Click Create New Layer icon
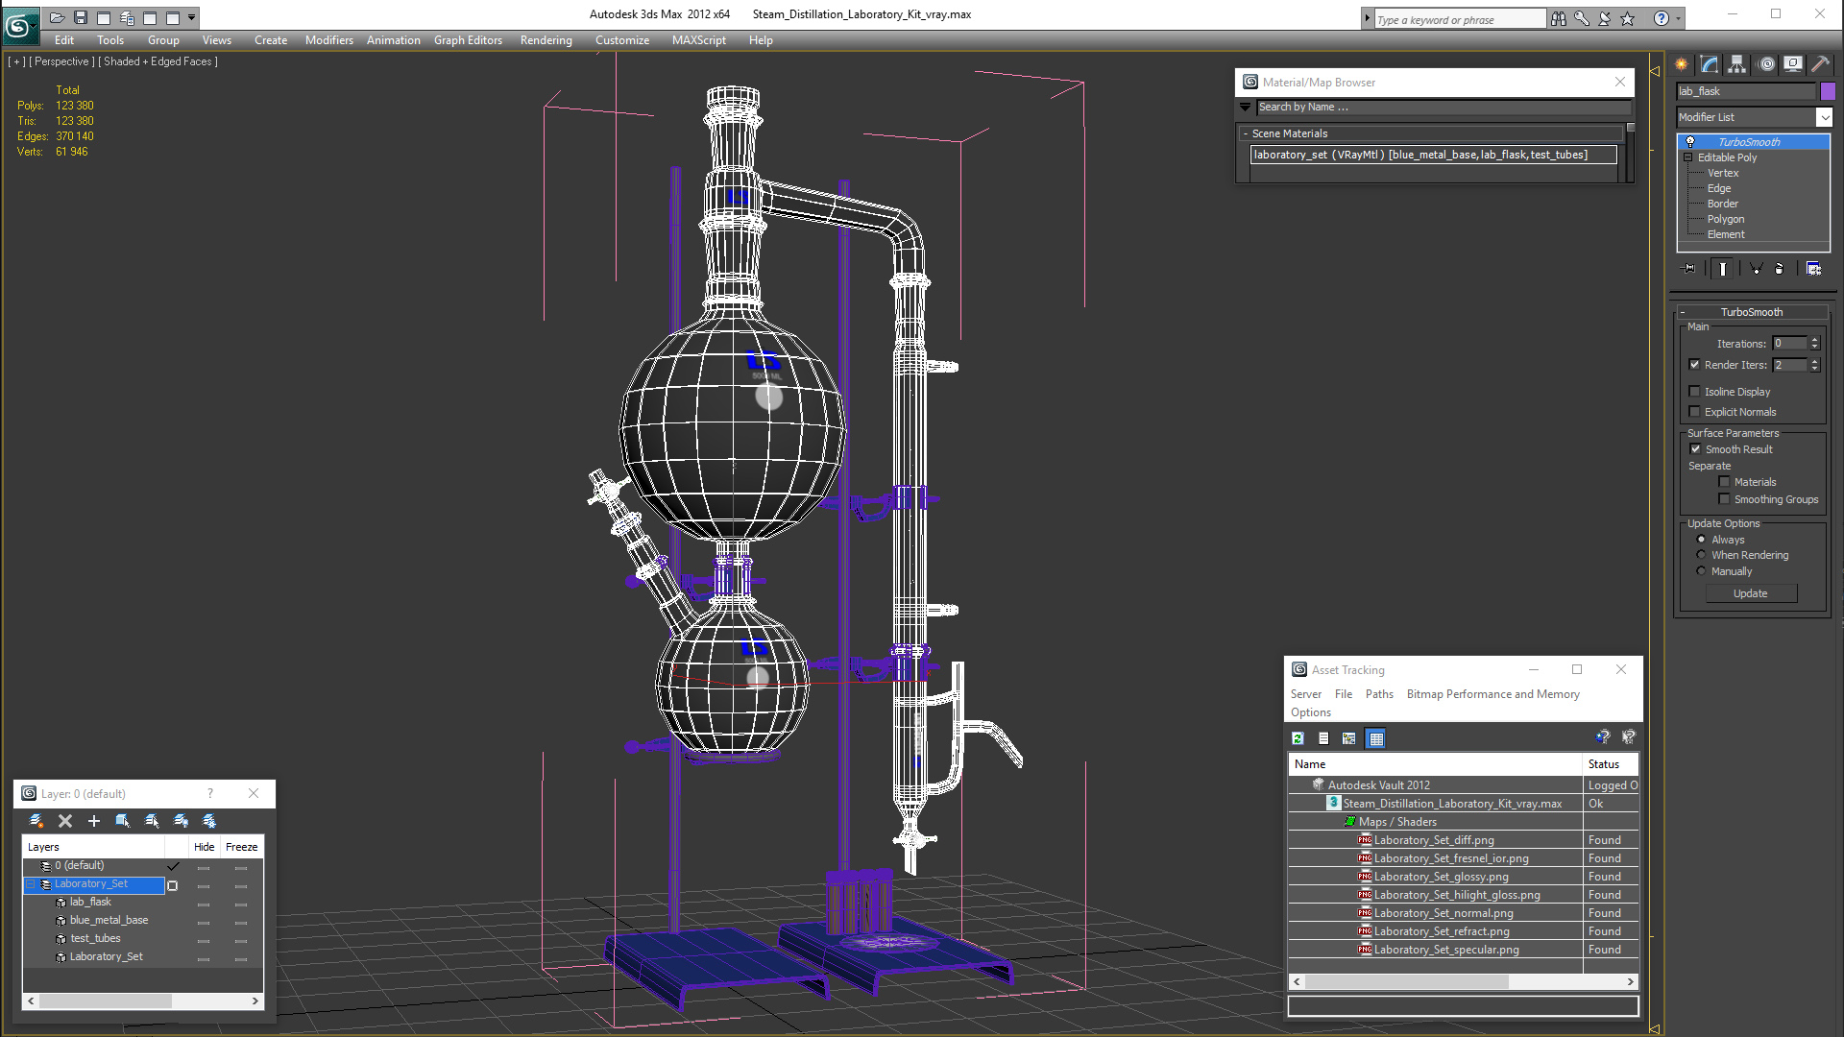 (x=36, y=821)
